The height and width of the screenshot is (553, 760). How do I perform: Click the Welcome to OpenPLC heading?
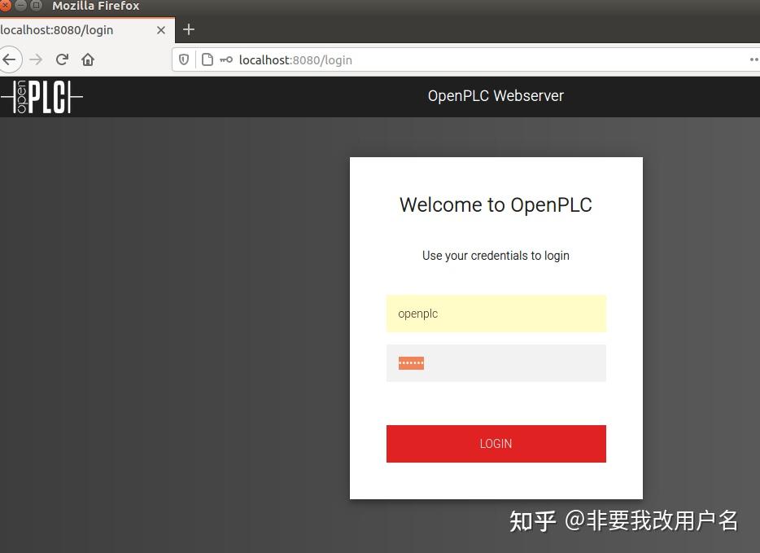(x=496, y=204)
